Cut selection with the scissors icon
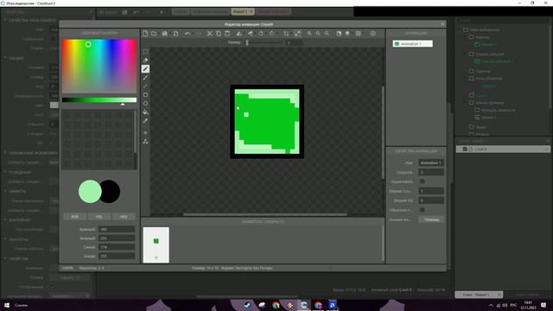Viewport: 553px width, 311px height. [x=210, y=34]
